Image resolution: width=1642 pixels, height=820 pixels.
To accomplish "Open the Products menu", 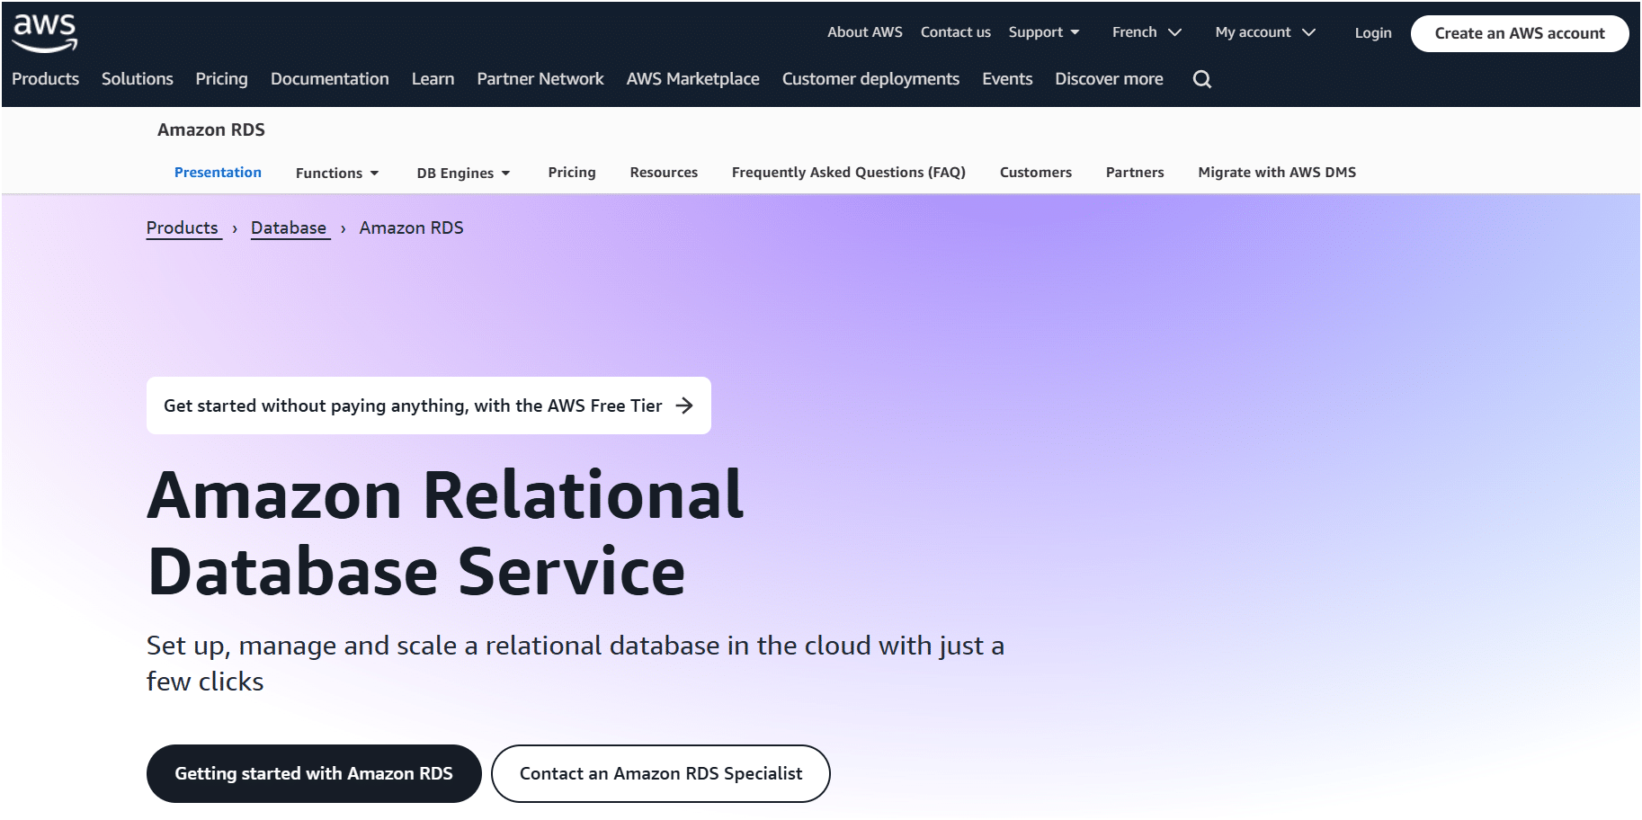I will [45, 79].
